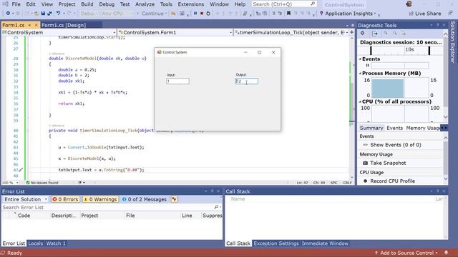
Task: Click Error List filter funnel icon
Action: [174, 199]
